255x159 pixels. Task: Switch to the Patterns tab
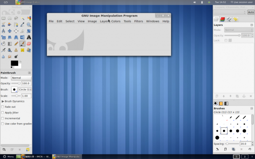(x=221, y=103)
